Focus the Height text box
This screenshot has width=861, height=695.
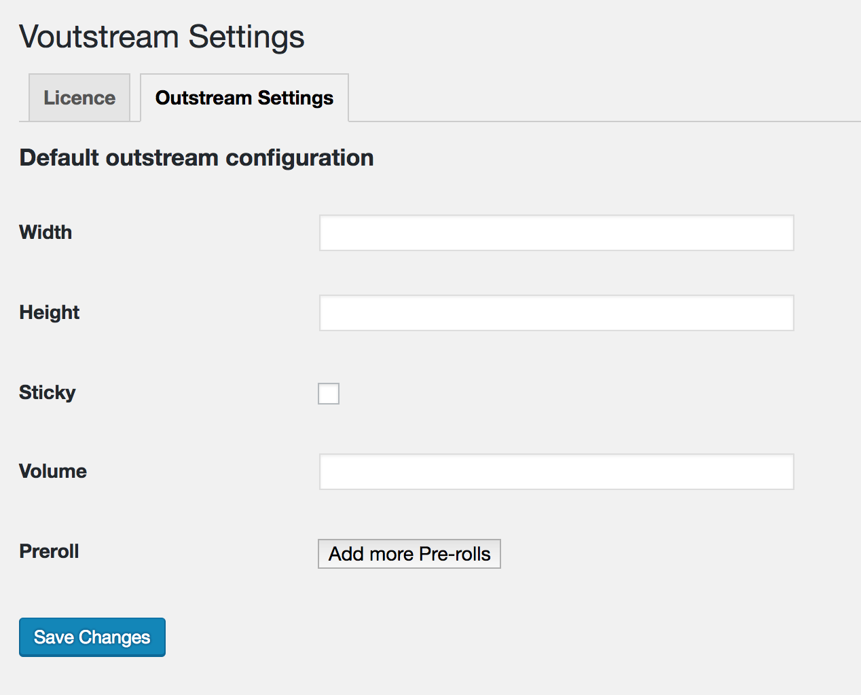pos(557,313)
